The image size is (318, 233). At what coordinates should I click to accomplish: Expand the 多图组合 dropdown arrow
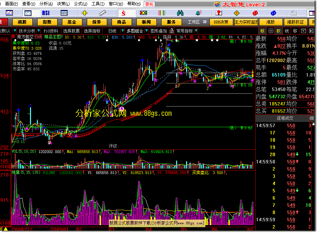[x=146, y=31]
